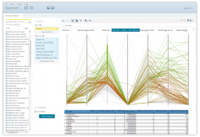Open dropdown on Fertility Rate measure

57,46
